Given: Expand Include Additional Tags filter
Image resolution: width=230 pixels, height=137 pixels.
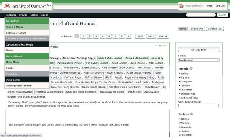Looking at the screenshot, I should click(x=188, y=98).
